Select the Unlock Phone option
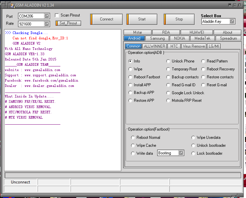 tap(180, 61)
